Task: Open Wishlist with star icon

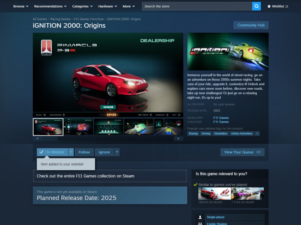Action: (x=278, y=6)
